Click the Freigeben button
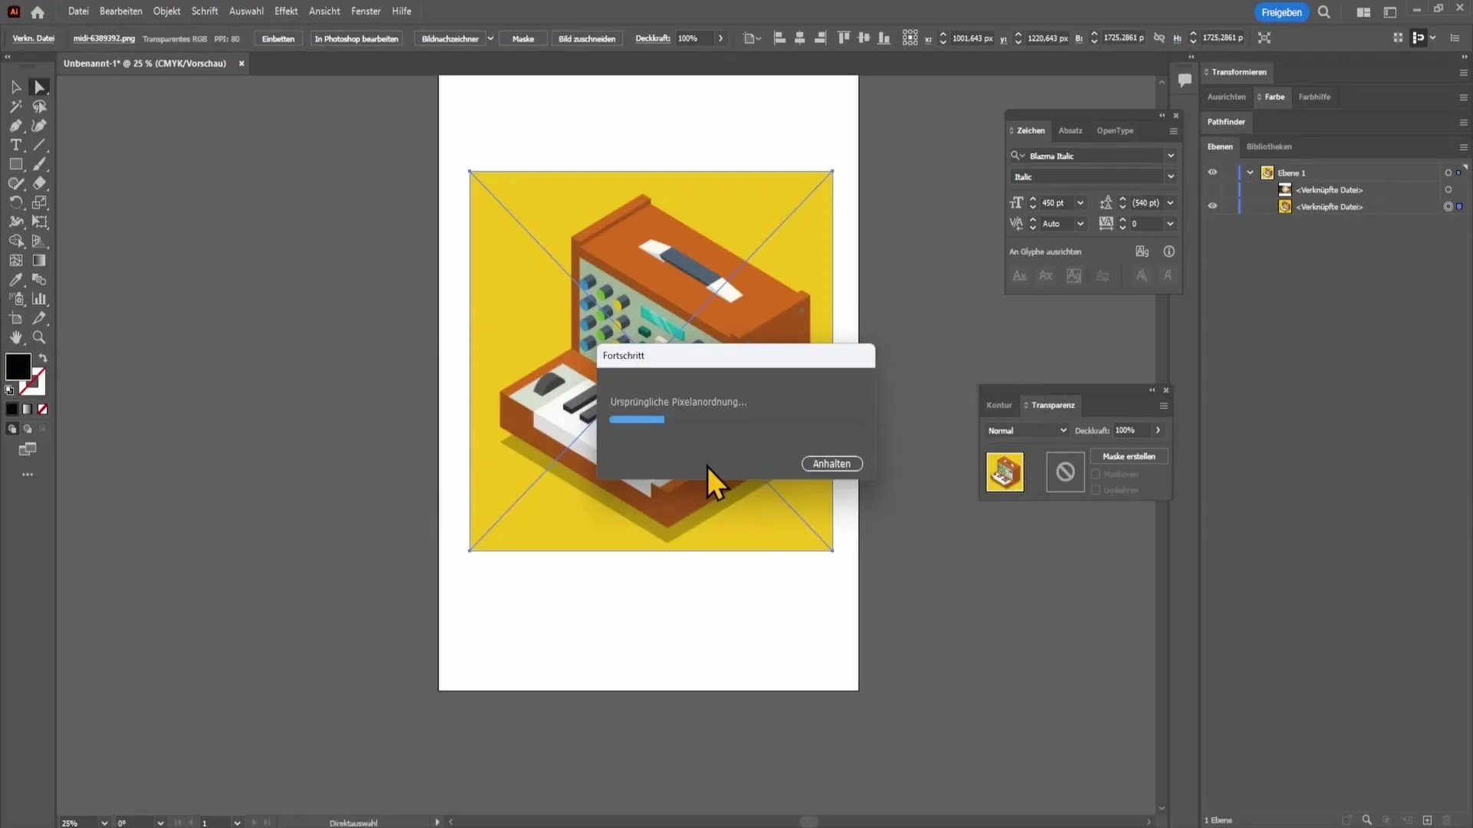 1281,12
